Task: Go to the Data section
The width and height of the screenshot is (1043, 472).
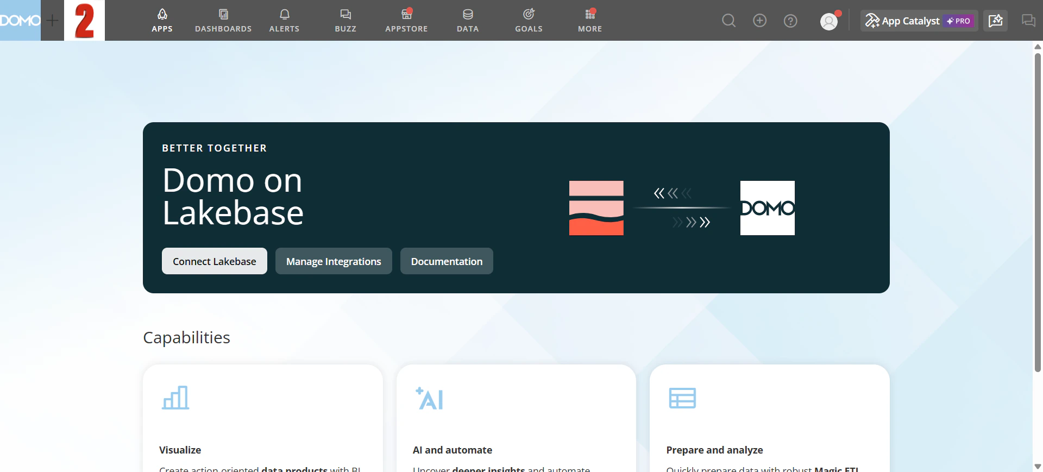Action: coord(468,21)
